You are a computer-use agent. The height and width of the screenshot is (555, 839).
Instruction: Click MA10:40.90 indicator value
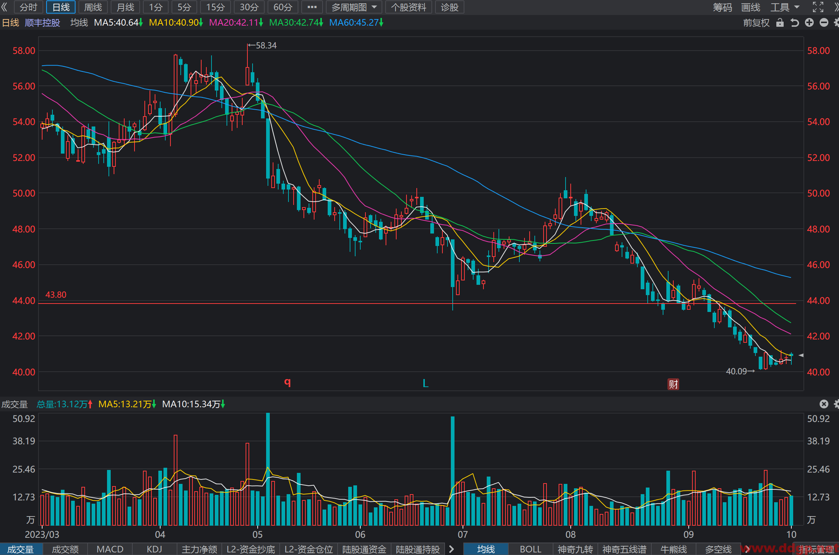pyautogui.click(x=176, y=23)
